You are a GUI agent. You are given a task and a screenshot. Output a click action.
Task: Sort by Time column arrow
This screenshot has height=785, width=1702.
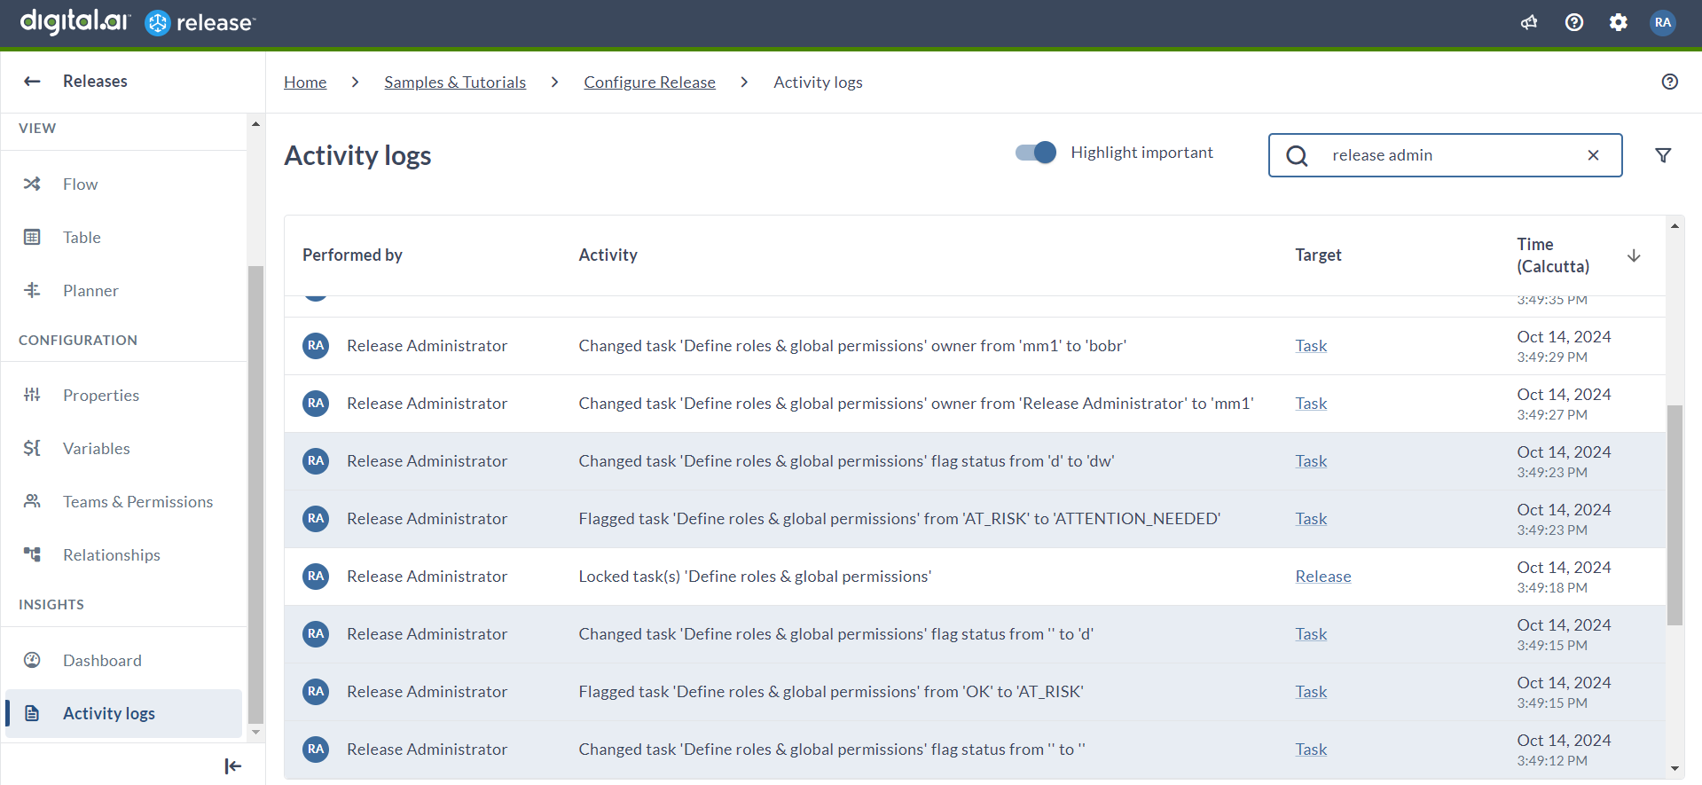[1634, 255]
